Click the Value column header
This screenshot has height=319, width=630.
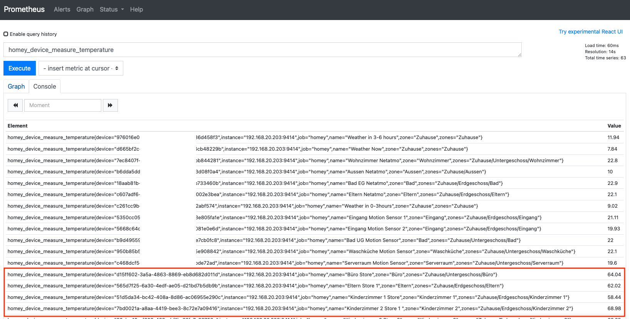(x=614, y=126)
